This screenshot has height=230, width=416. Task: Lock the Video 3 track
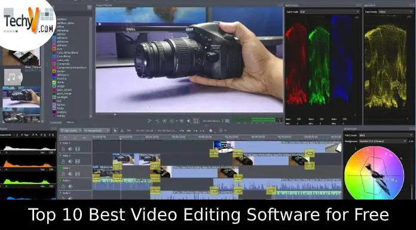[63, 149]
